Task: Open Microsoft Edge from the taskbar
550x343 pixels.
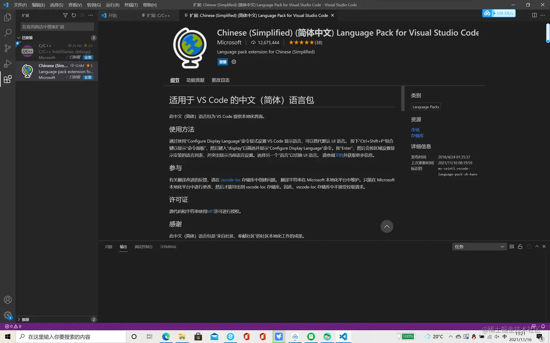Action: coord(166,336)
